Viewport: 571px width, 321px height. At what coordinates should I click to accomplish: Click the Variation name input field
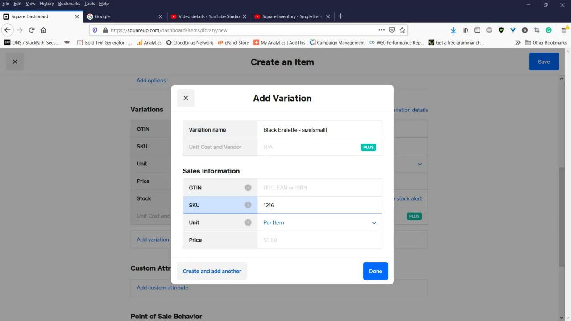319,130
